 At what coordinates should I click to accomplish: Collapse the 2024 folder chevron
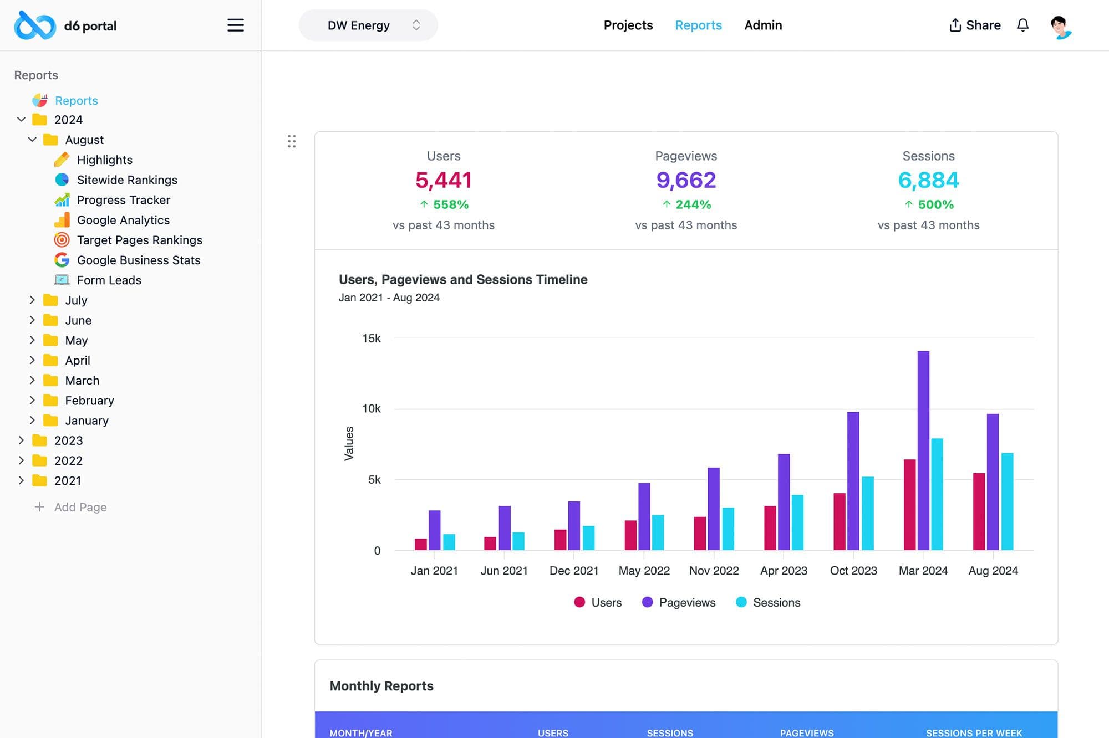click(x=21, y=120)
